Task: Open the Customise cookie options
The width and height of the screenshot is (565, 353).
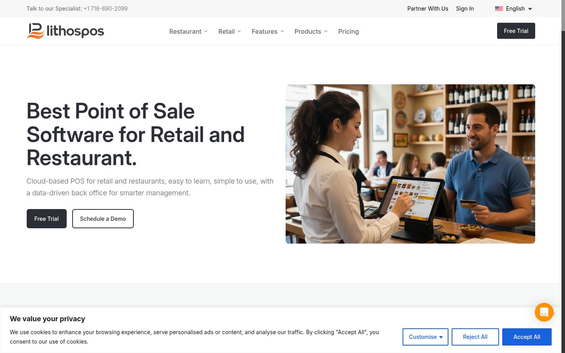Action: click(x=425, y=337)
